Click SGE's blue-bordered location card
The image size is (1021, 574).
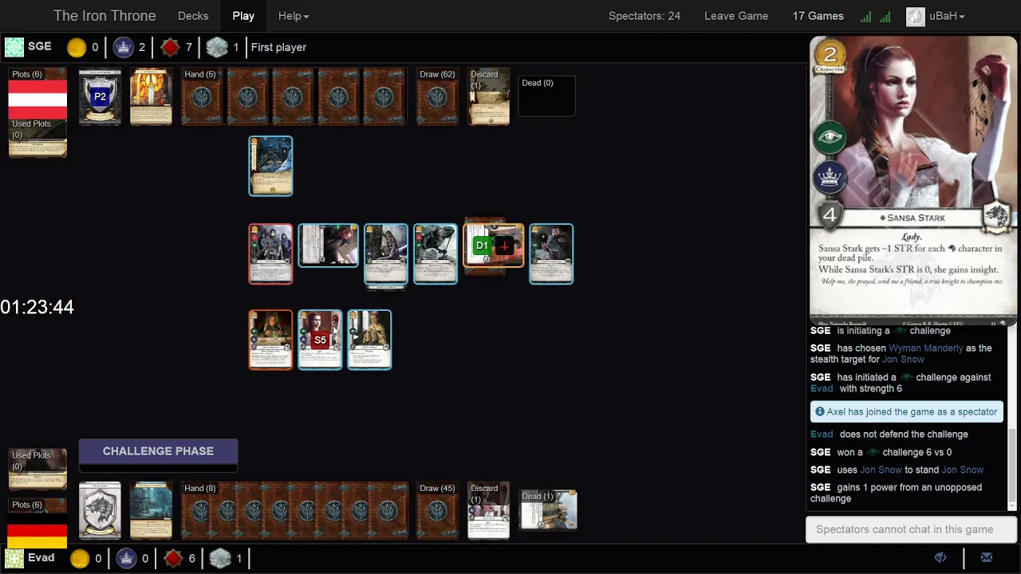[x=270, y=166]
